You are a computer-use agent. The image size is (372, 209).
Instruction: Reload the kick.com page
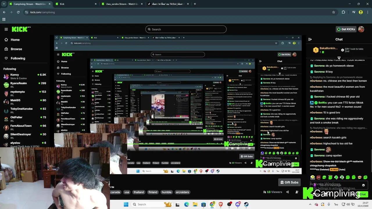click(18, 12)
